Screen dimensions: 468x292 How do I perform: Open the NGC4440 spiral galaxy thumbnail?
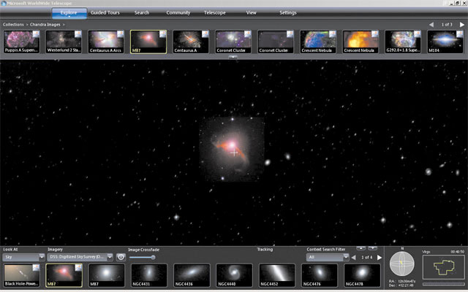pyautogui.click(x=234, y=276)
